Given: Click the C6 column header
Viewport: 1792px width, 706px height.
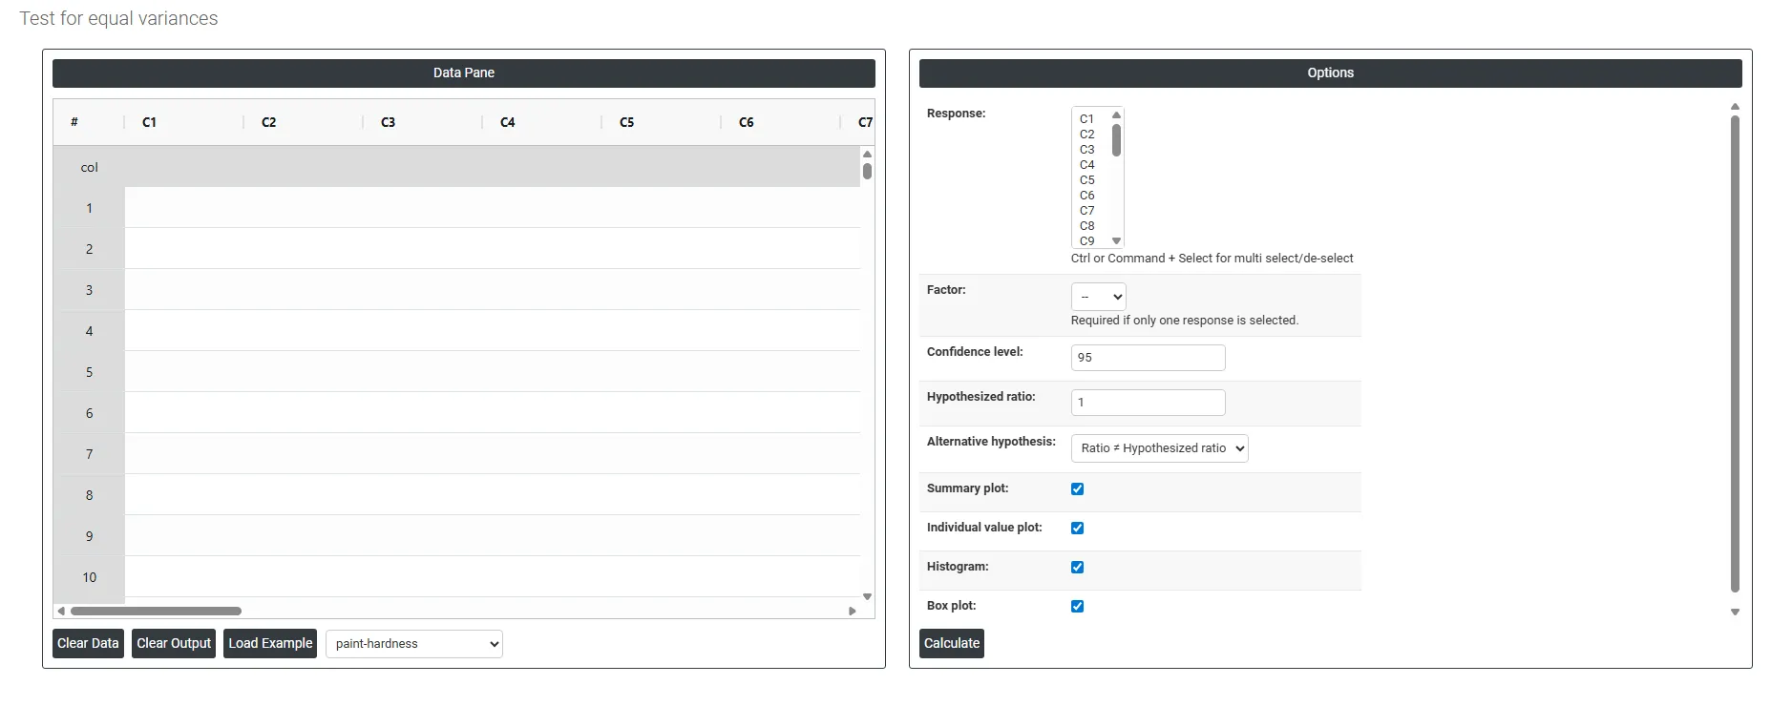Looking at the screenshot, I should coord(780,122).
